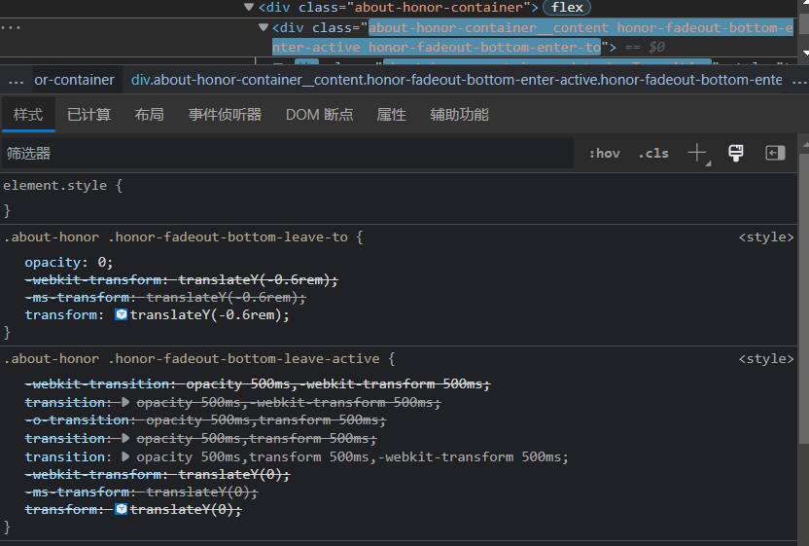Click the new style rule plus icon
This screenshot has width=809, height=546.
[697, 153]
